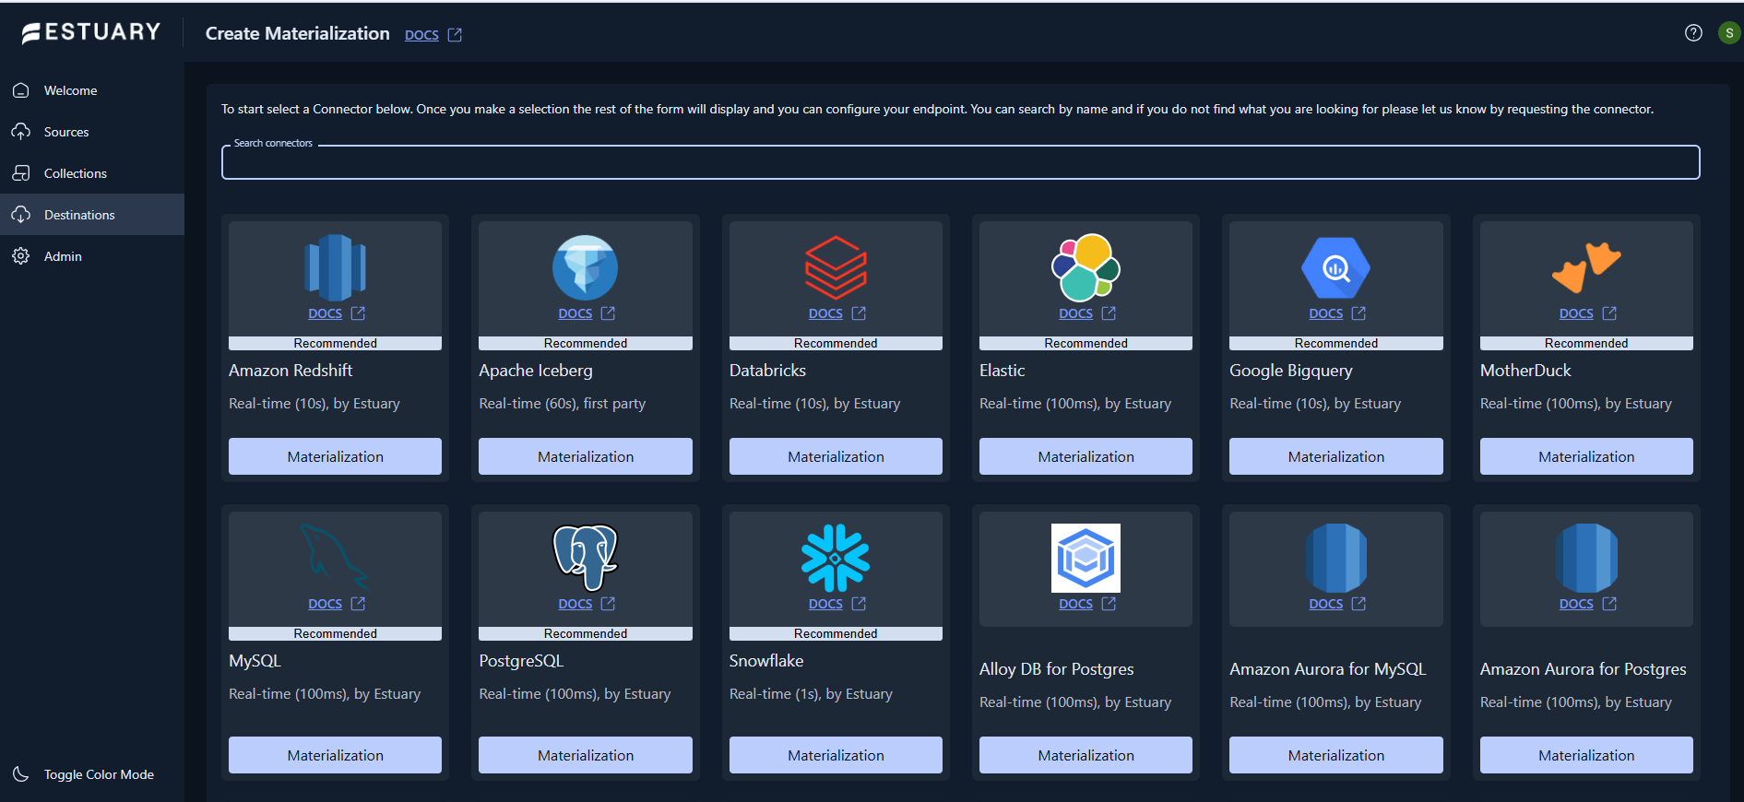Image resolution: width=1744 pixels, height=802 pixels.
Task: Open DOCS link for Google Bigquery
Action: (1325, 313)
